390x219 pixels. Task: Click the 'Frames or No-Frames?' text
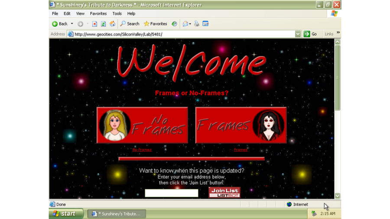point(192,93)
